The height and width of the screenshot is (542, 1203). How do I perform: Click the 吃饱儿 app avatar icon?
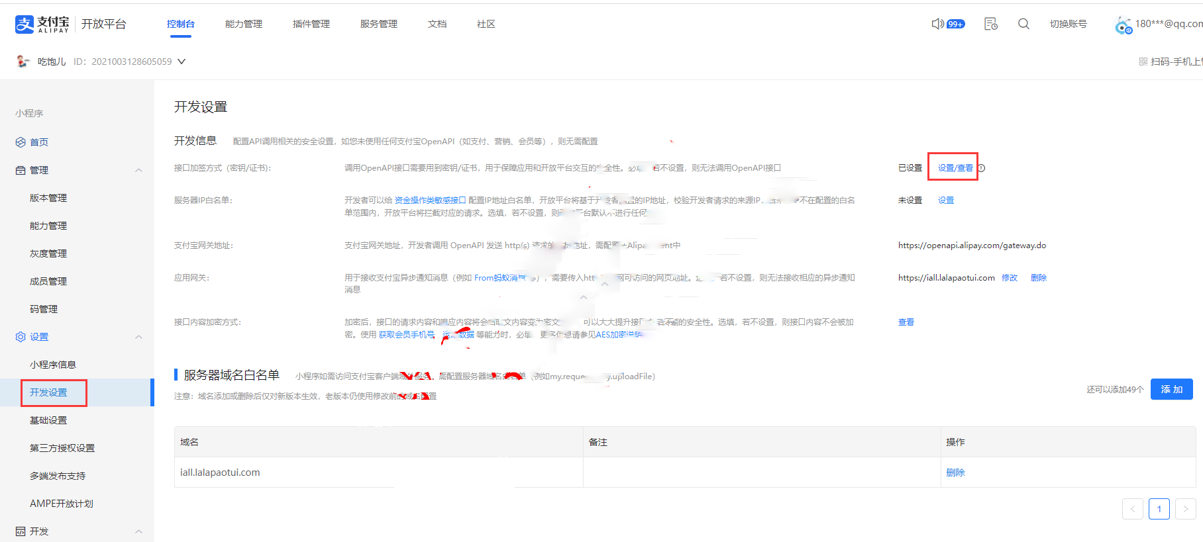point(23,62)
